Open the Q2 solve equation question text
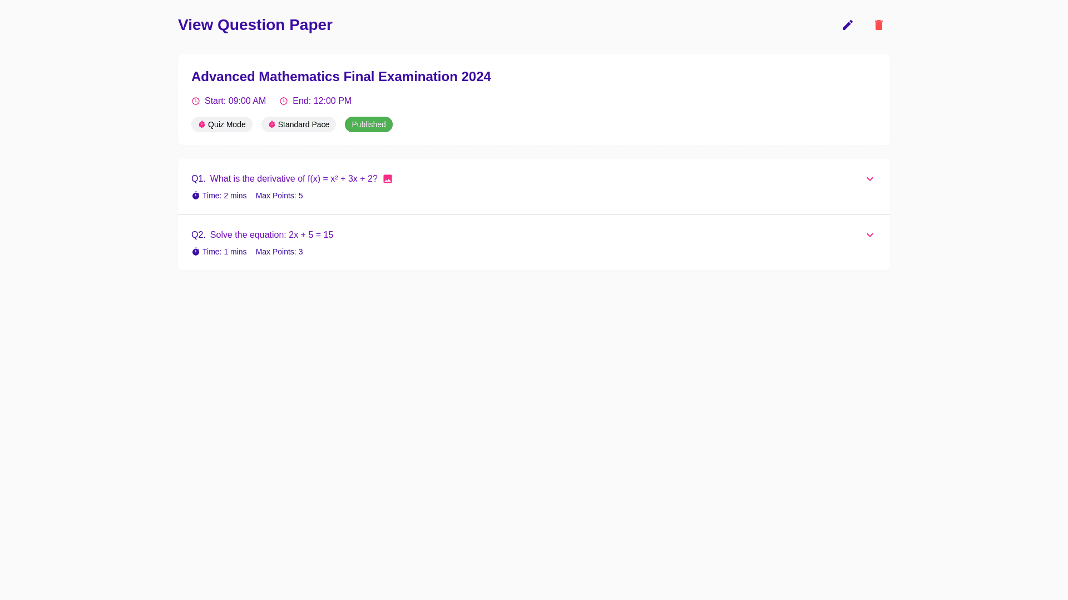Image resolution: width=1068 pixels, height=600 pixels. (x=271, y=235)
